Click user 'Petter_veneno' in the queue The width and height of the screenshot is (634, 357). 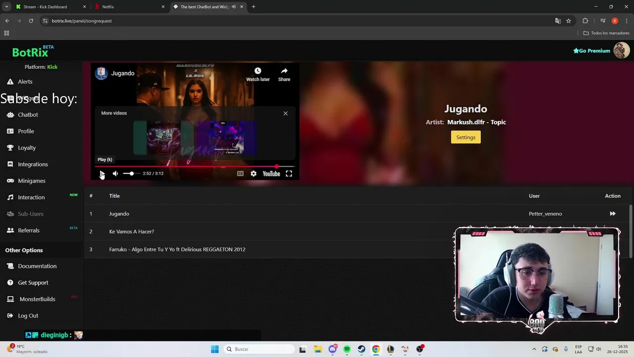click(x=545, y=214)
